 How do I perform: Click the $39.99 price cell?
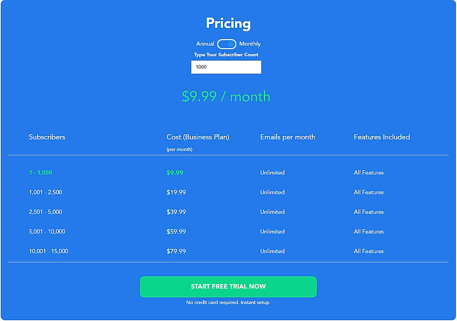176,212
